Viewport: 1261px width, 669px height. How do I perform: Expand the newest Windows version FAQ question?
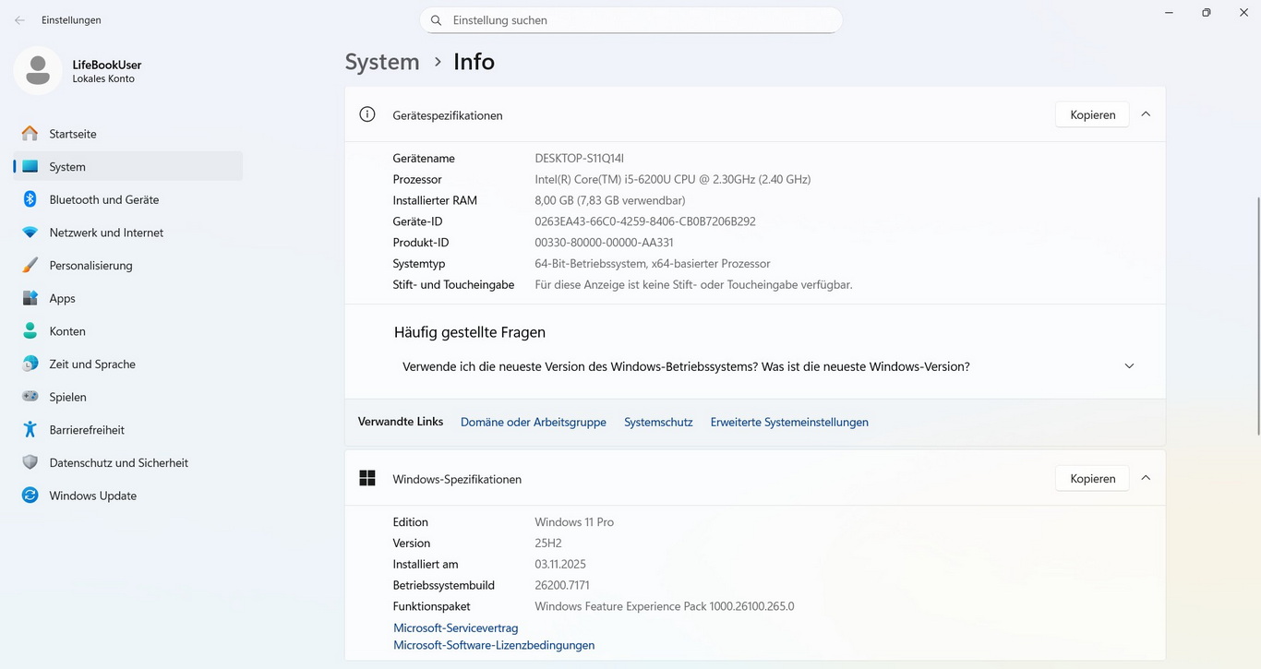1129,366
